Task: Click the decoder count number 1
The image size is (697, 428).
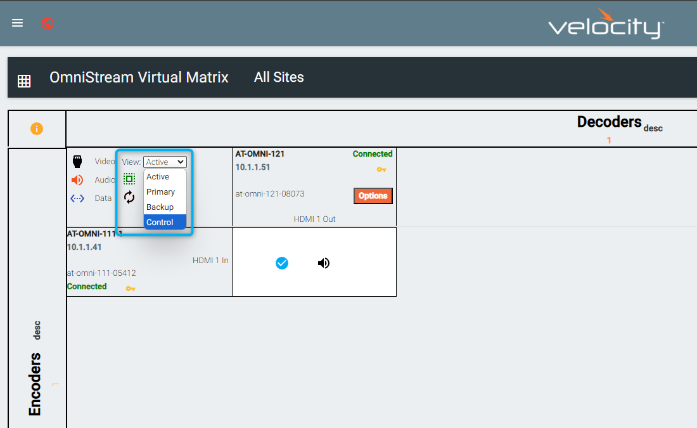Action: (x=609, y=141)
